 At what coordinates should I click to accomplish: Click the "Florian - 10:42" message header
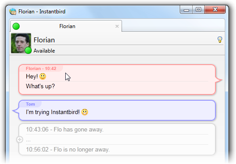[x=41, y=69]
